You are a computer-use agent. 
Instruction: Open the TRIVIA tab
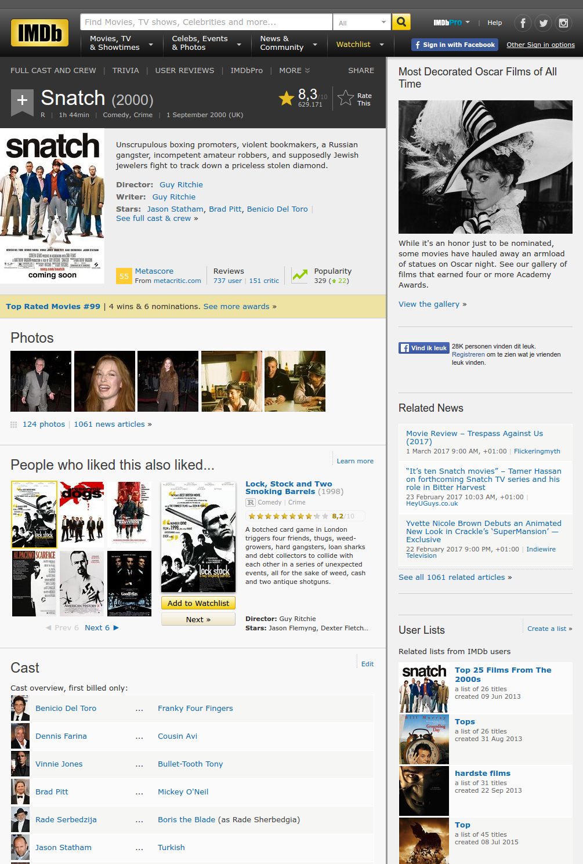pyautogui.click(x=125, y=71)
